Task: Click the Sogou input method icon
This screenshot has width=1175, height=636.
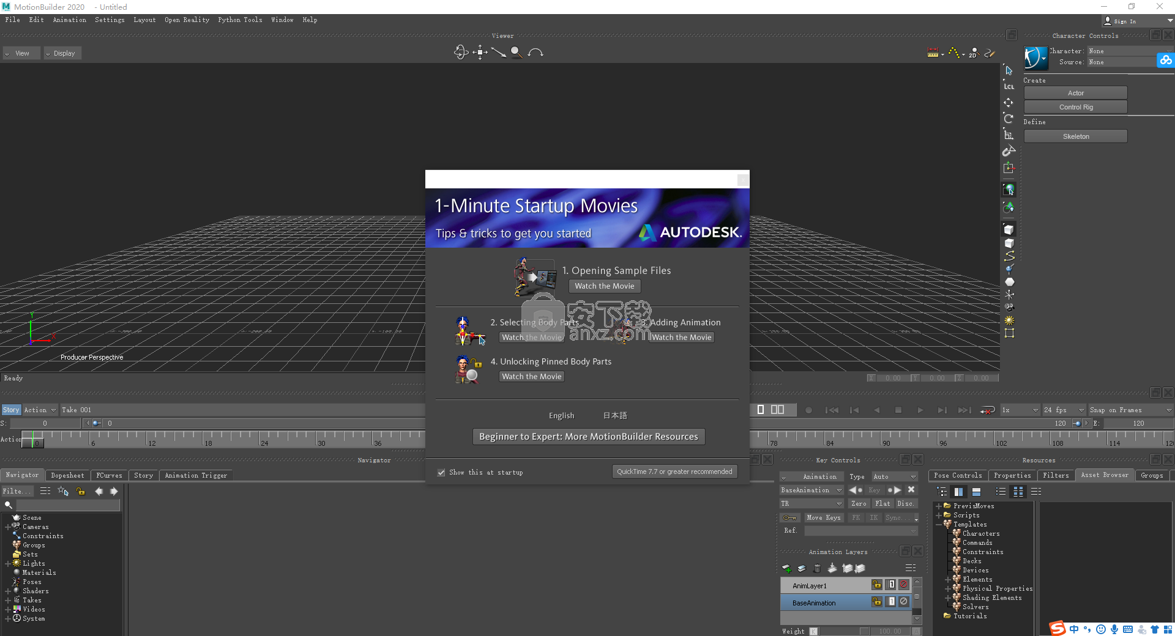Action: click(1057, 628)
